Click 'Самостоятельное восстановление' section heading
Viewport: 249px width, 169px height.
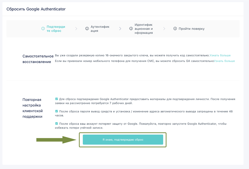click(x=38, y=59)
